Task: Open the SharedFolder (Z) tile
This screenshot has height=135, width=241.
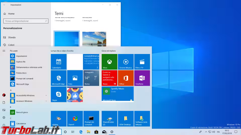Action: 109,118
